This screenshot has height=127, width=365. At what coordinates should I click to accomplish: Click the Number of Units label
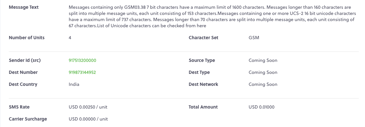click(x=27, y=38)
